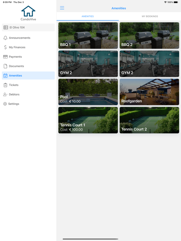This screenshot has width=181, height=241.
Task: Check the Wi-Fi status icon
Action: (166, 2)
